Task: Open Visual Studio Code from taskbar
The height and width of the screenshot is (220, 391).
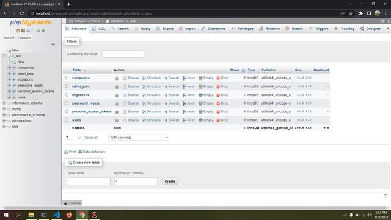Action: [57, 215]
